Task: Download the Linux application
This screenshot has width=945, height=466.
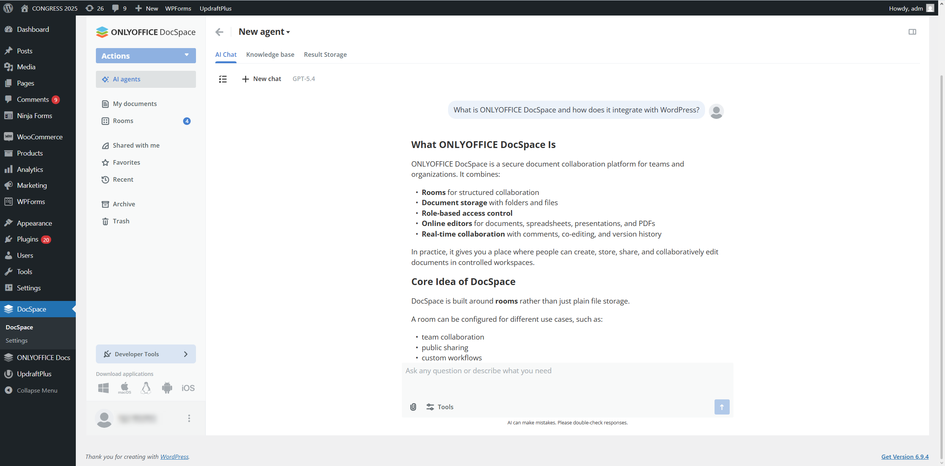Action: [146, 388]
